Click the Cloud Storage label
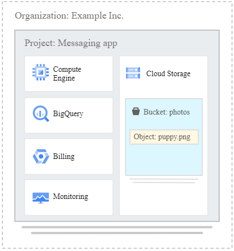Viewport: 234px width, 251px height. click(168, 73)
